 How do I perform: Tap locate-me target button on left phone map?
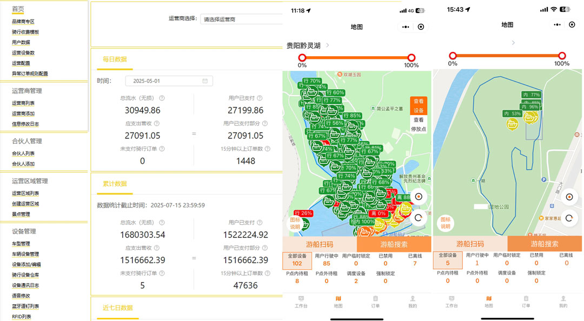click(418, 197)
